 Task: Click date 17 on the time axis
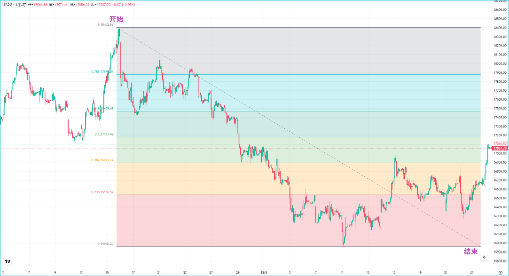point(133,272)
